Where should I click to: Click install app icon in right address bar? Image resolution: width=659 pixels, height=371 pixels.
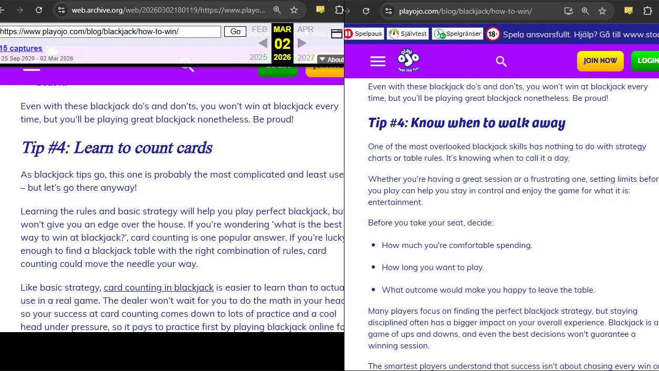(x=568, y=11)
